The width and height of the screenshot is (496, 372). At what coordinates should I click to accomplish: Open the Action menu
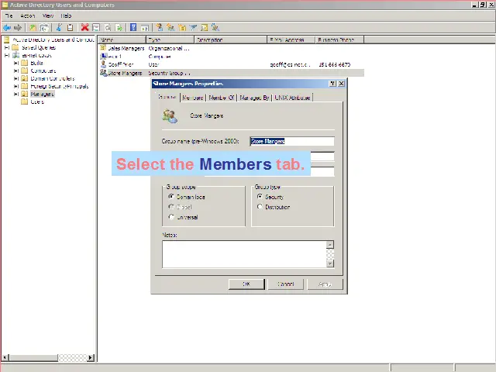tap(28, 15)
